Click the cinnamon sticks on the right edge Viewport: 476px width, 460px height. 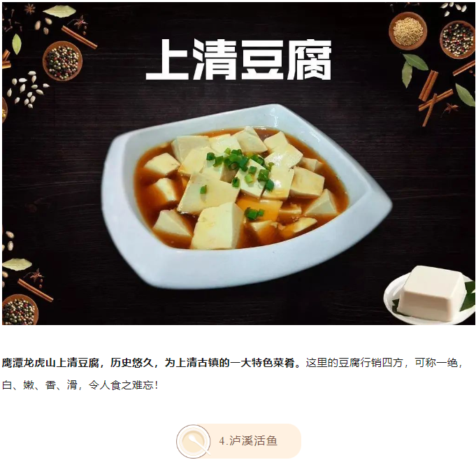tap(432, 95)
